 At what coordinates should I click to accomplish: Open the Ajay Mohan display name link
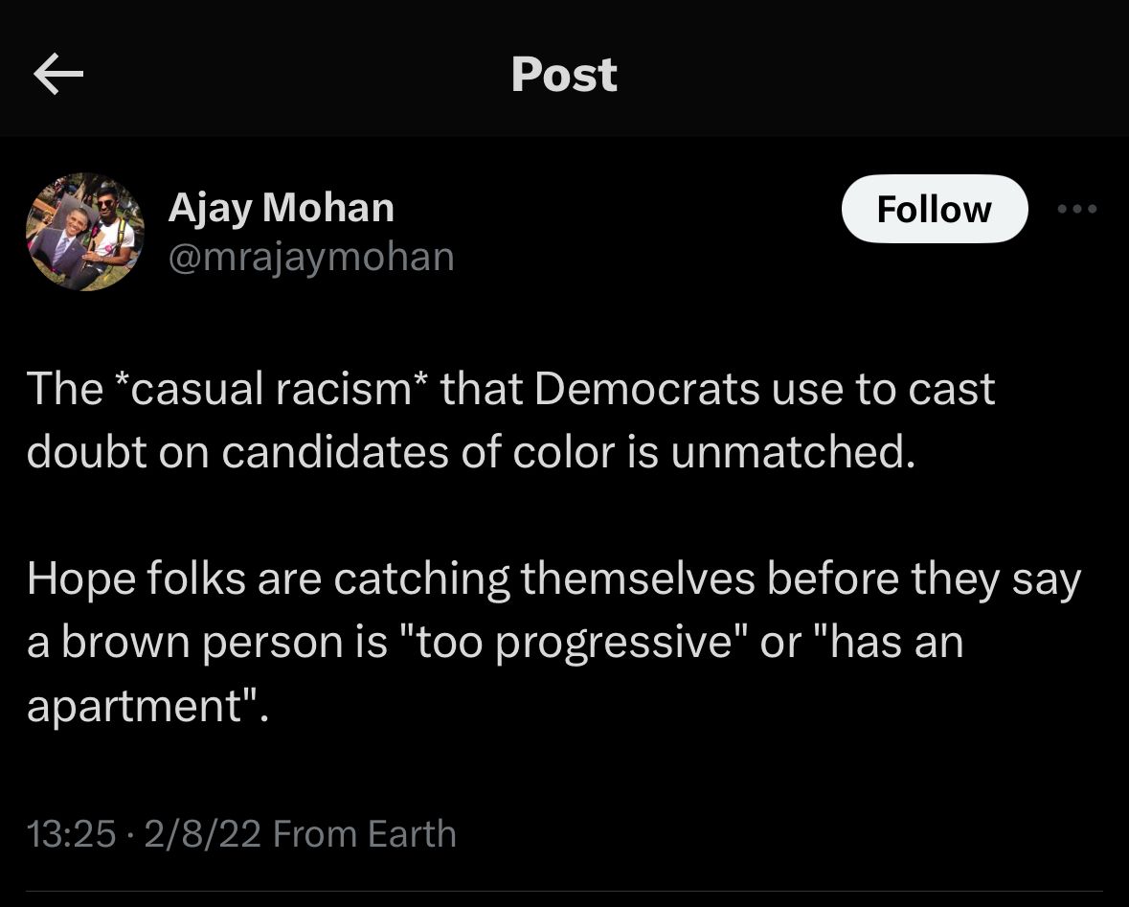(x=281, y=207)
